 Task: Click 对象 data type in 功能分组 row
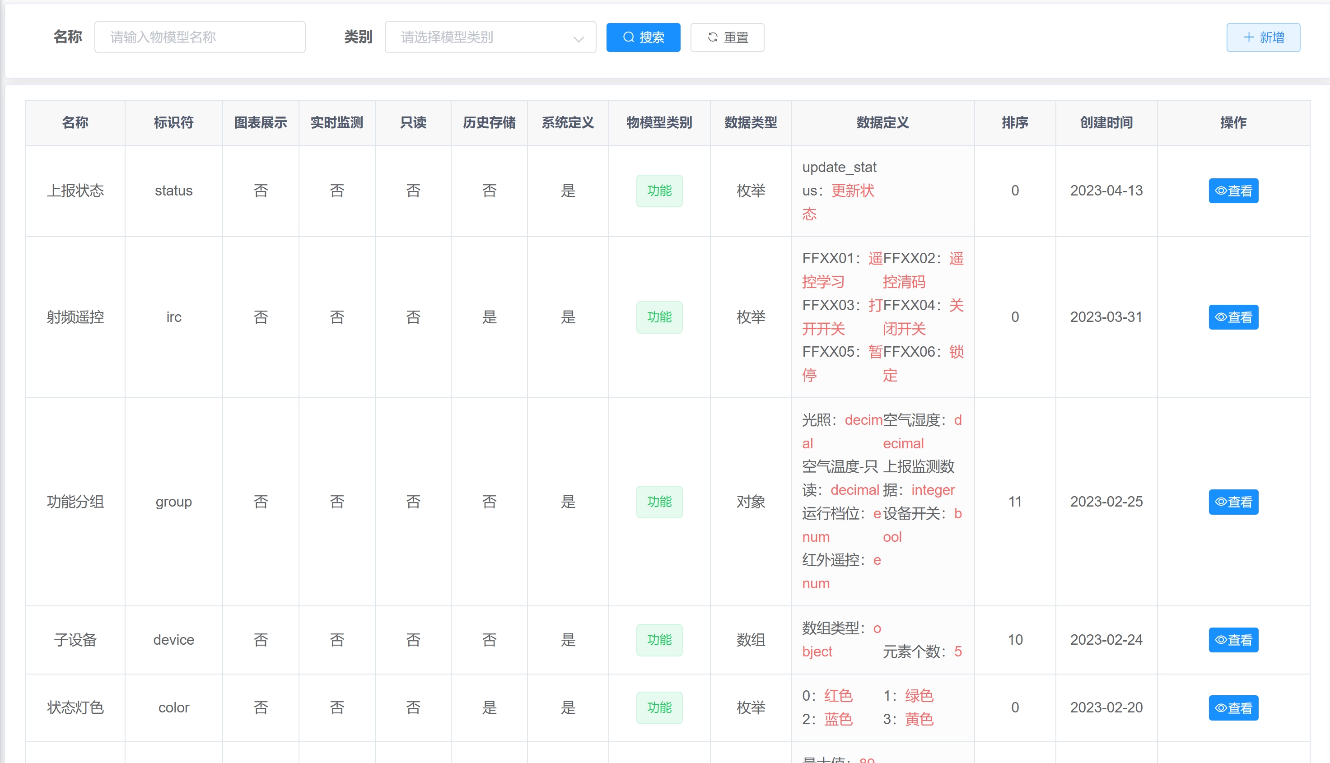[751, 502]
